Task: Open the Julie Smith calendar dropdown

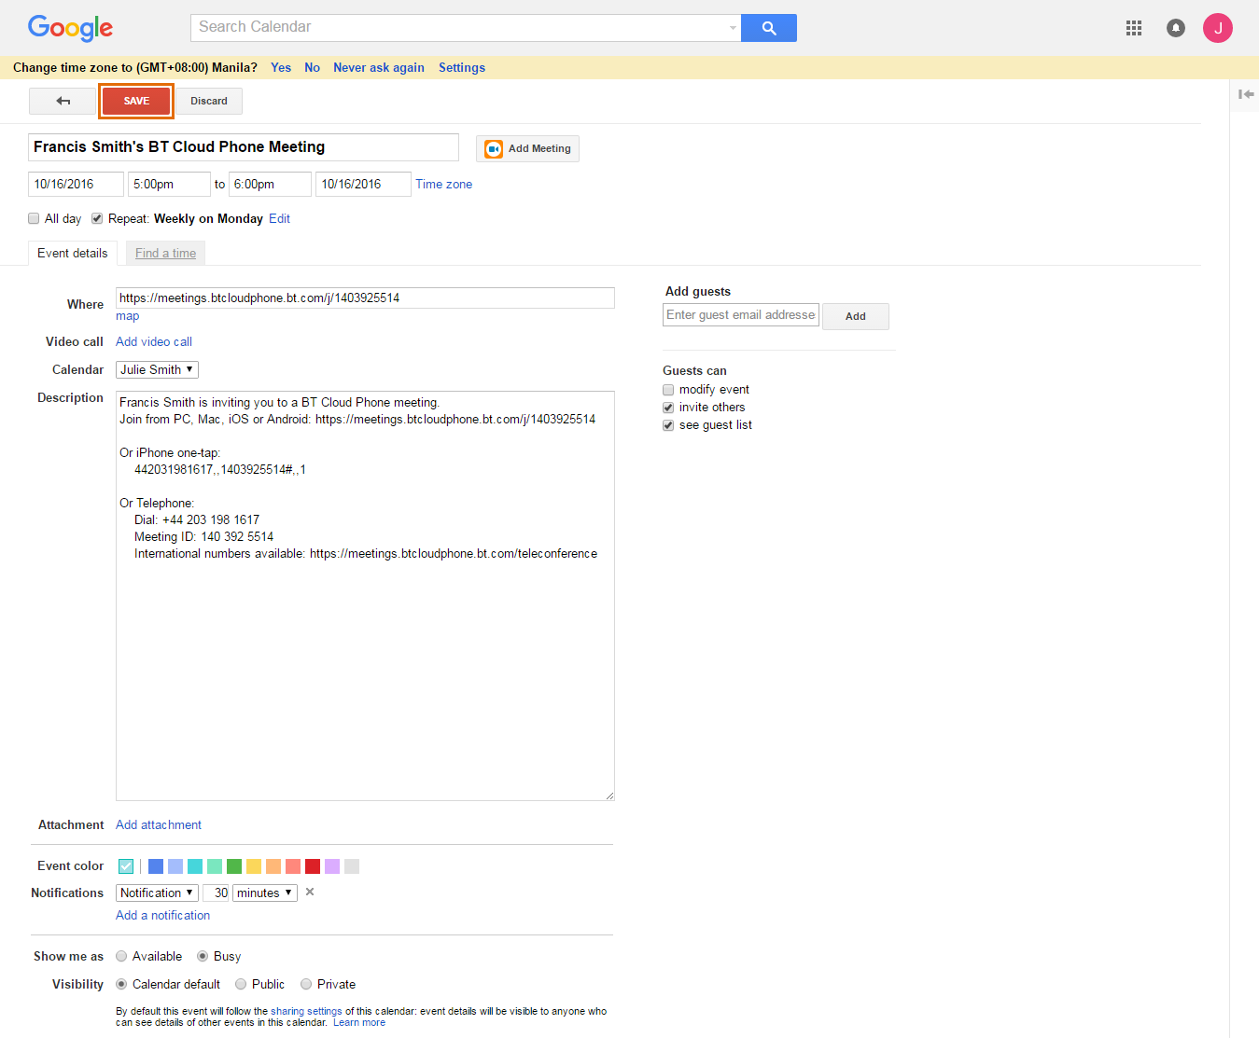Action: (157, 370)
